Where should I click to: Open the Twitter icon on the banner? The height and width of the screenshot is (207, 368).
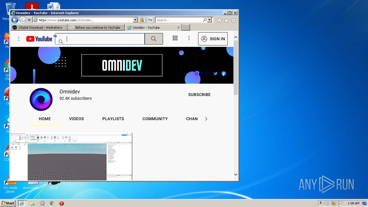coord(216,74)
